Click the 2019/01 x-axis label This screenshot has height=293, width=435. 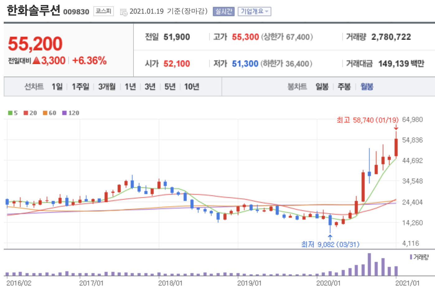tap(249, 283)
